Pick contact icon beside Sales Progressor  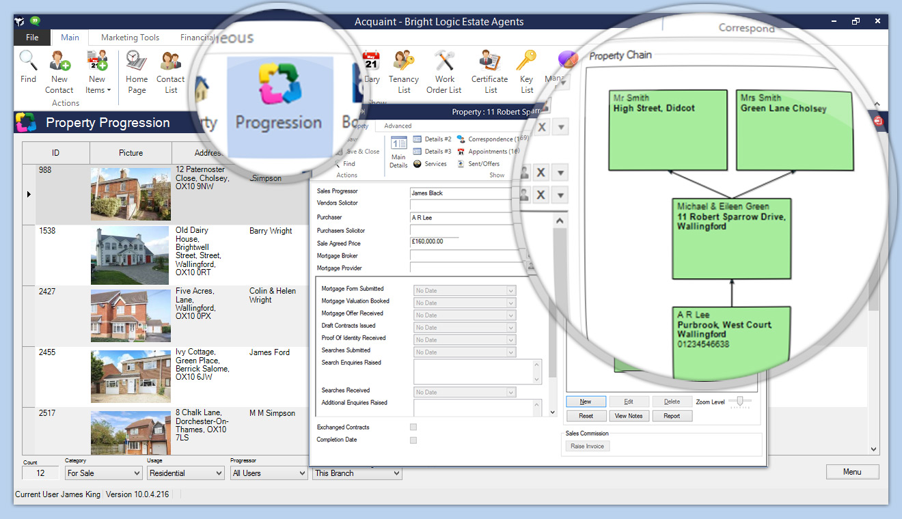pos(524,172)
